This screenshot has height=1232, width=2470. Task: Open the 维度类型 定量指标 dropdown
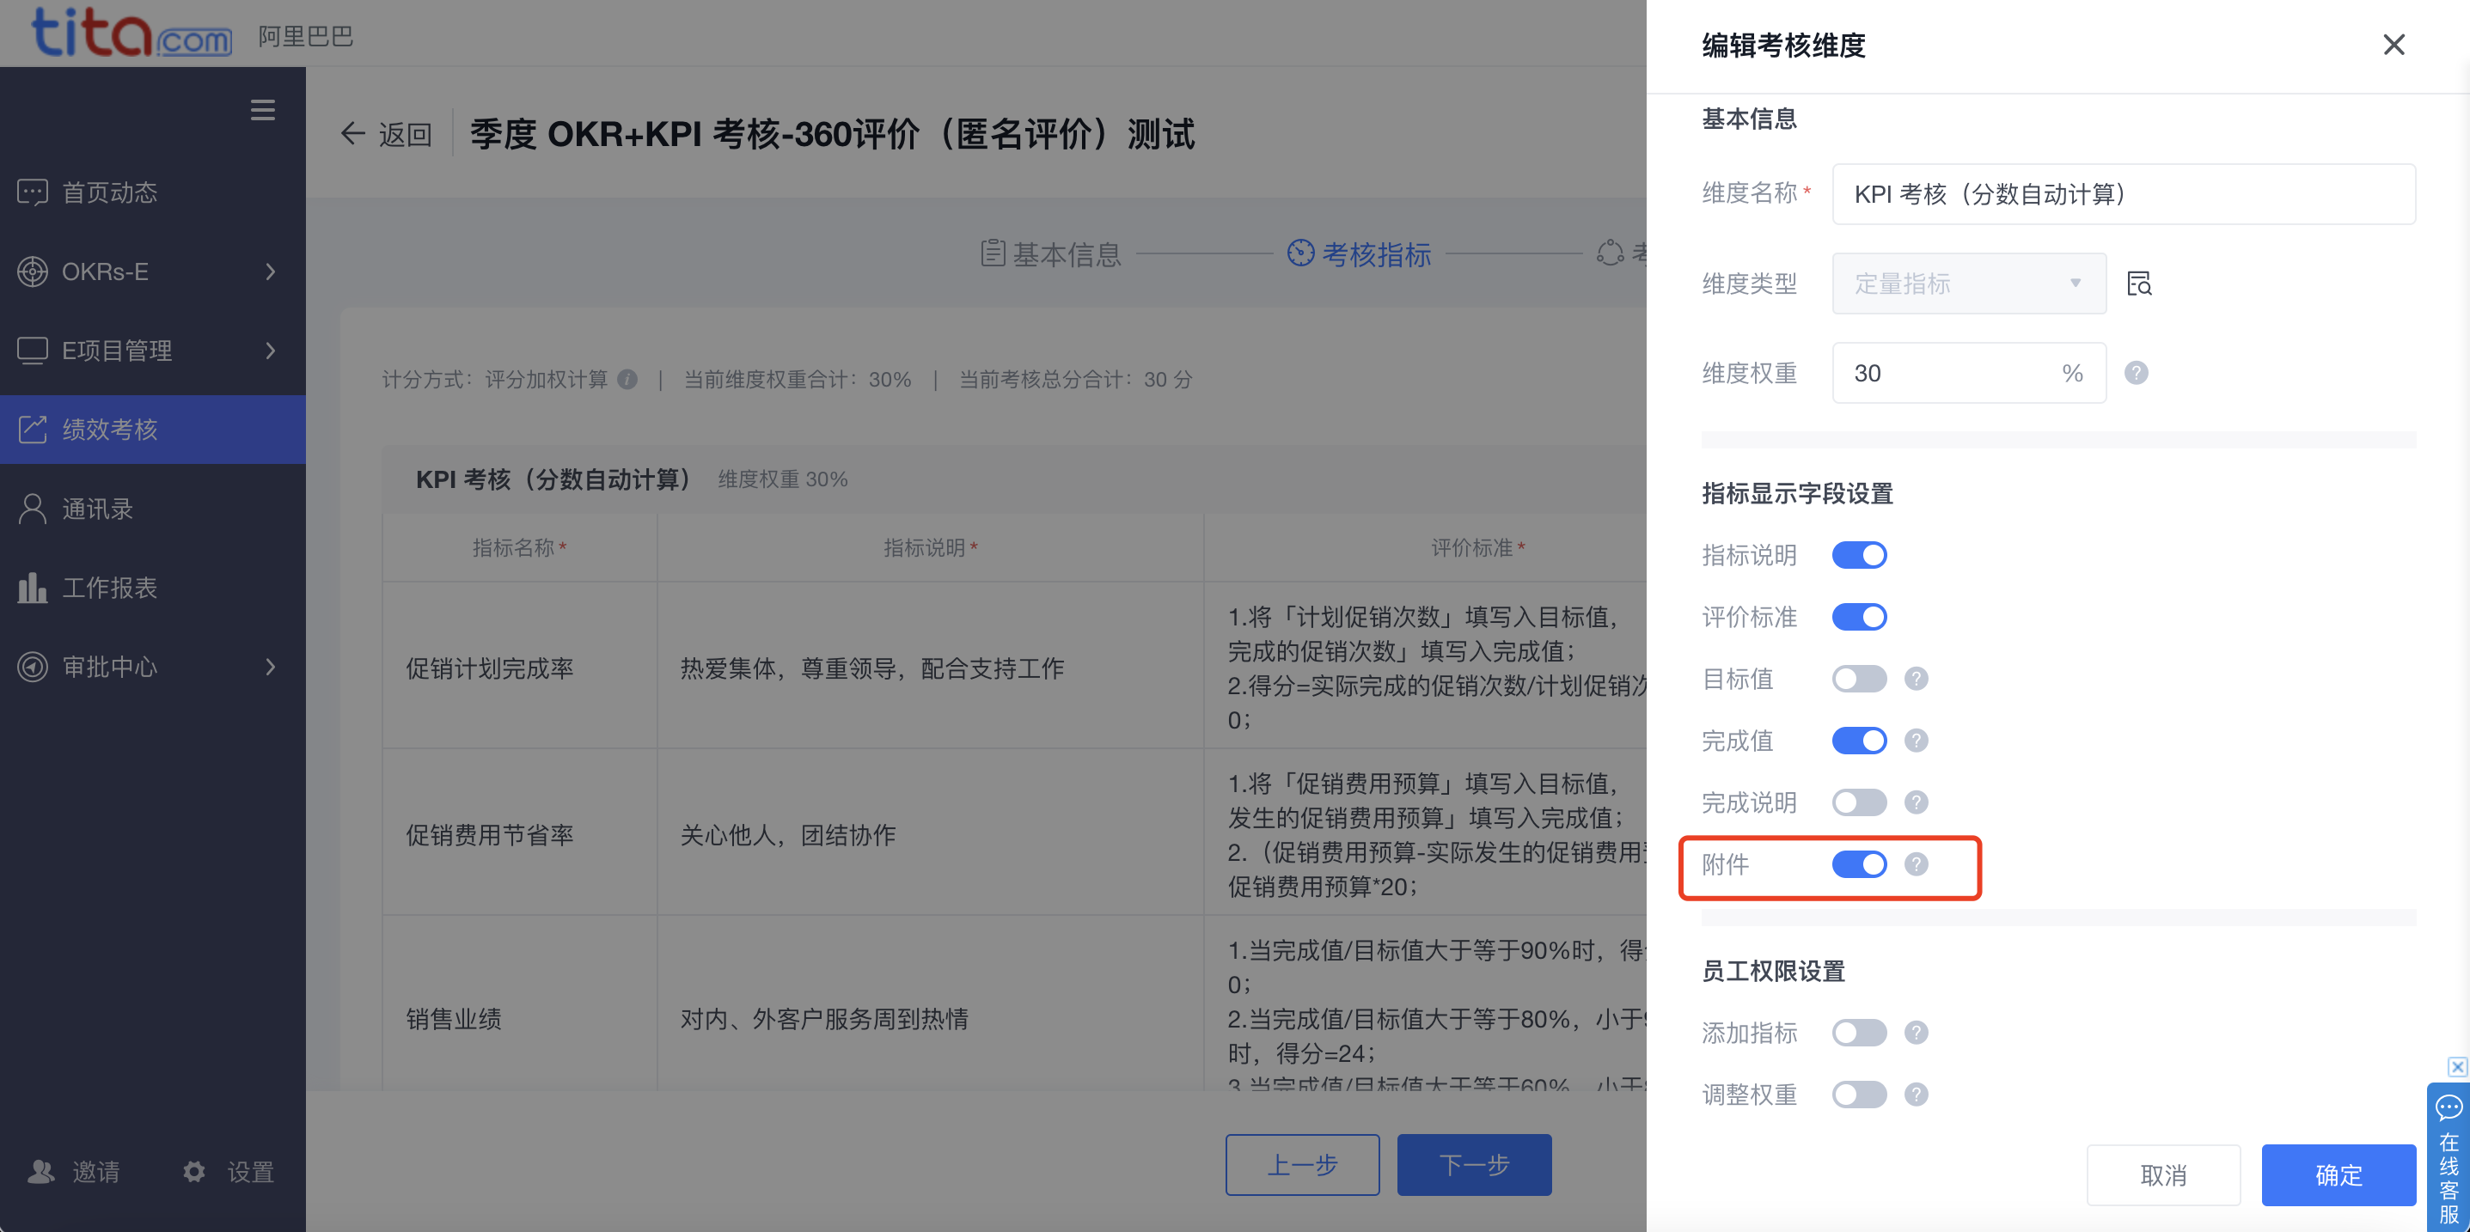[x=1968, y=283]
